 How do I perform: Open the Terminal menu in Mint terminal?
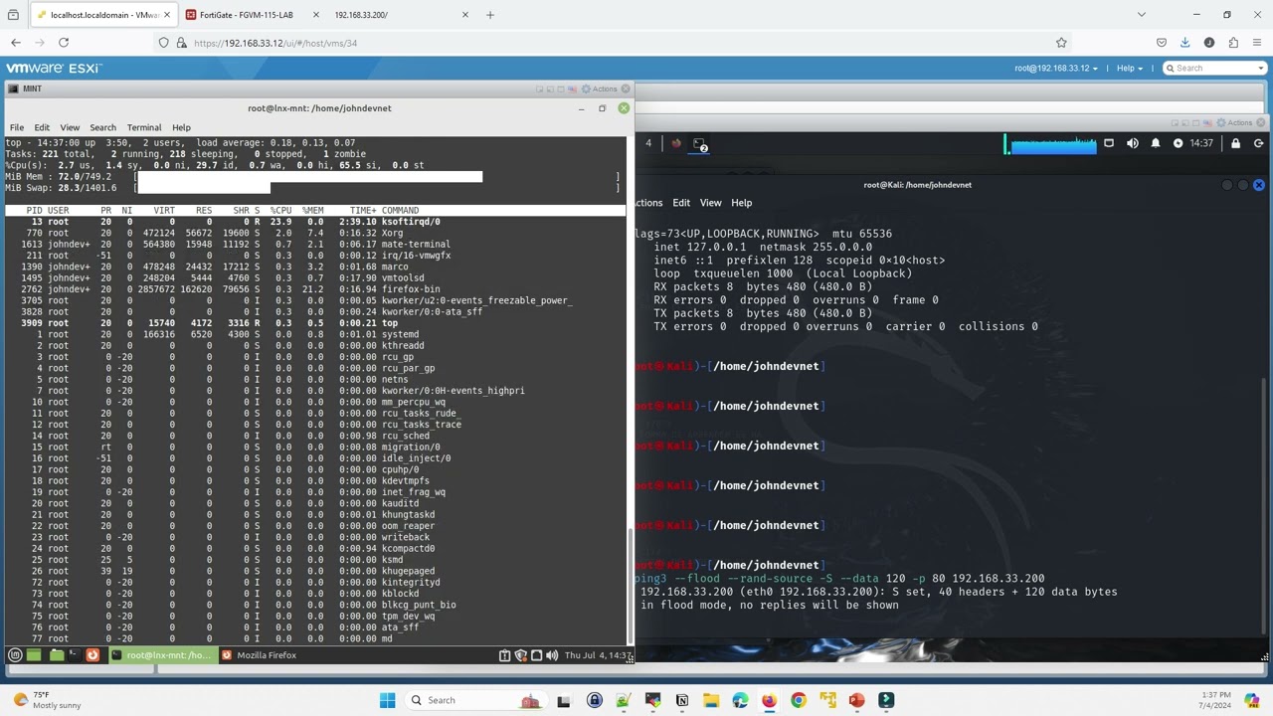pyautogui.click(x=144, y=127)
